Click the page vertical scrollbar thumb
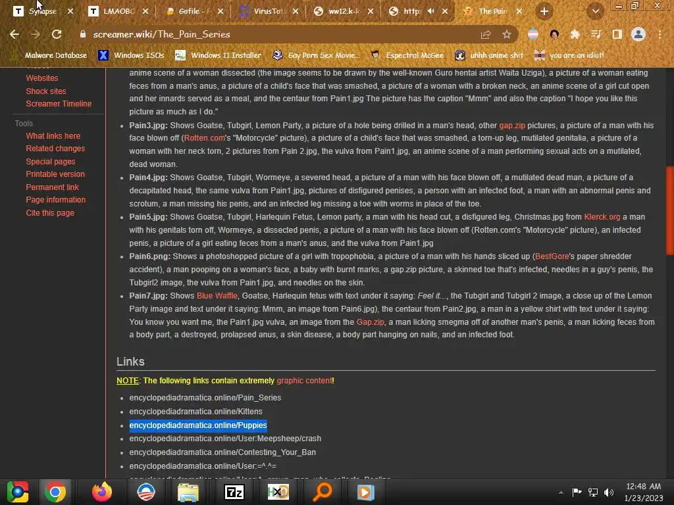Viewport: 674px width, 505px height. tap(669, 210)
